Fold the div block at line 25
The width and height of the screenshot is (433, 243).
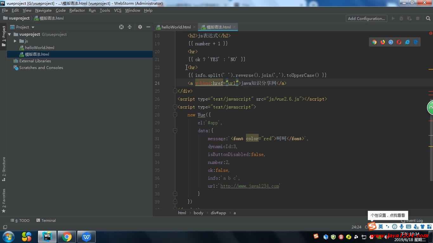pos(175,91)
